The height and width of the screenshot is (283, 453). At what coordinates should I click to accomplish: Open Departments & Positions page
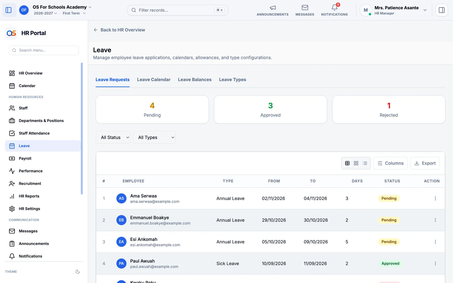click(x=43, y=121)
